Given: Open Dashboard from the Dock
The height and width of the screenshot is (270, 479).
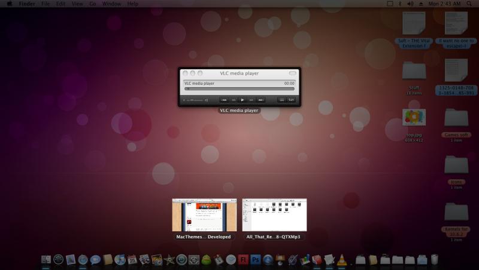Looking at the screenshot, I should (x=58, y=260).
